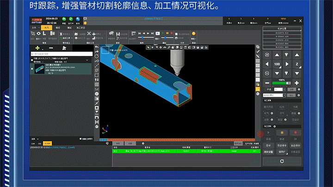333x187 pixels.
Task: Jog down with the down arrow
Action: coord(277,73)
